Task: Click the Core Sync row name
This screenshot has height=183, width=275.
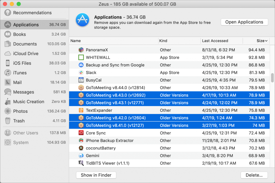Action: pos(96,133)
